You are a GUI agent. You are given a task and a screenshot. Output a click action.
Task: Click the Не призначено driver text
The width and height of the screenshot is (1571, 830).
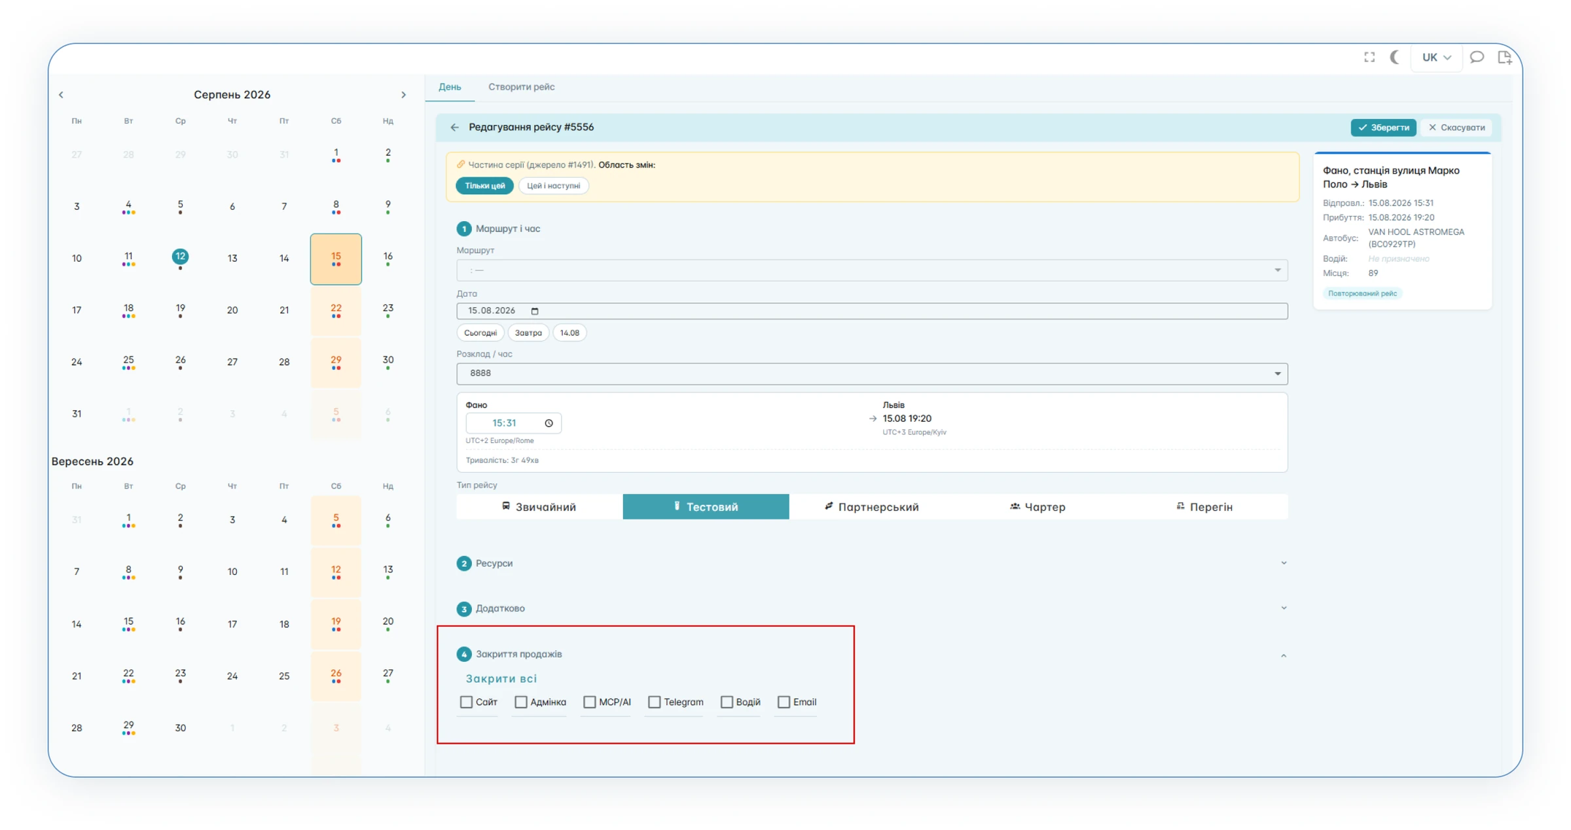(x=1398, y=259)
